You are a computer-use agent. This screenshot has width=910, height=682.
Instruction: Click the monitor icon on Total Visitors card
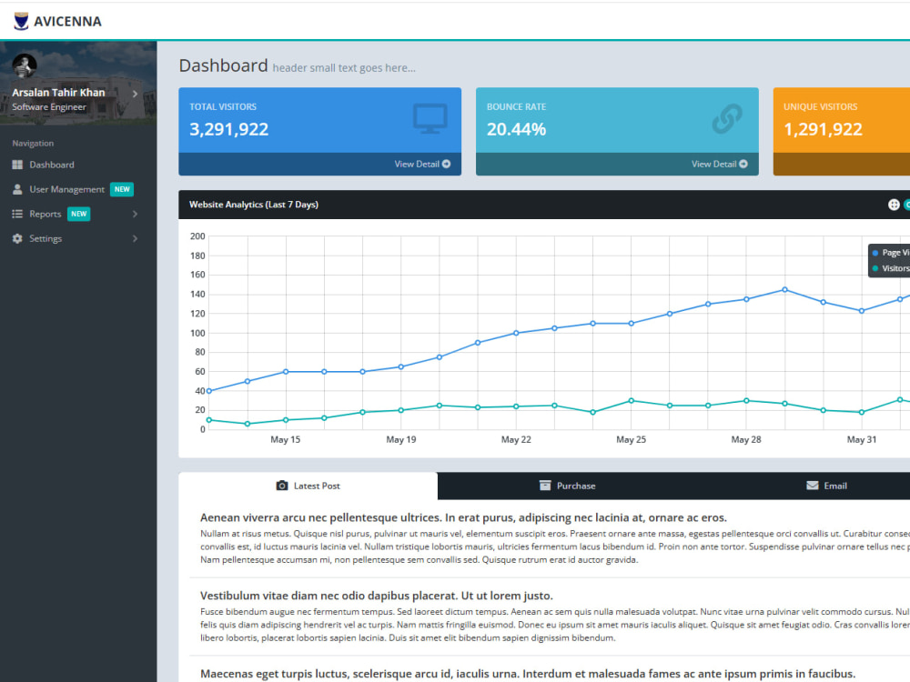click(x=430, y=118)
